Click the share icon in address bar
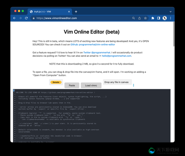 [139, 18]
